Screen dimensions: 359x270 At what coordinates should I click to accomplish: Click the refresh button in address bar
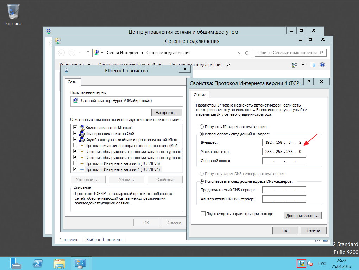(247, 53)
